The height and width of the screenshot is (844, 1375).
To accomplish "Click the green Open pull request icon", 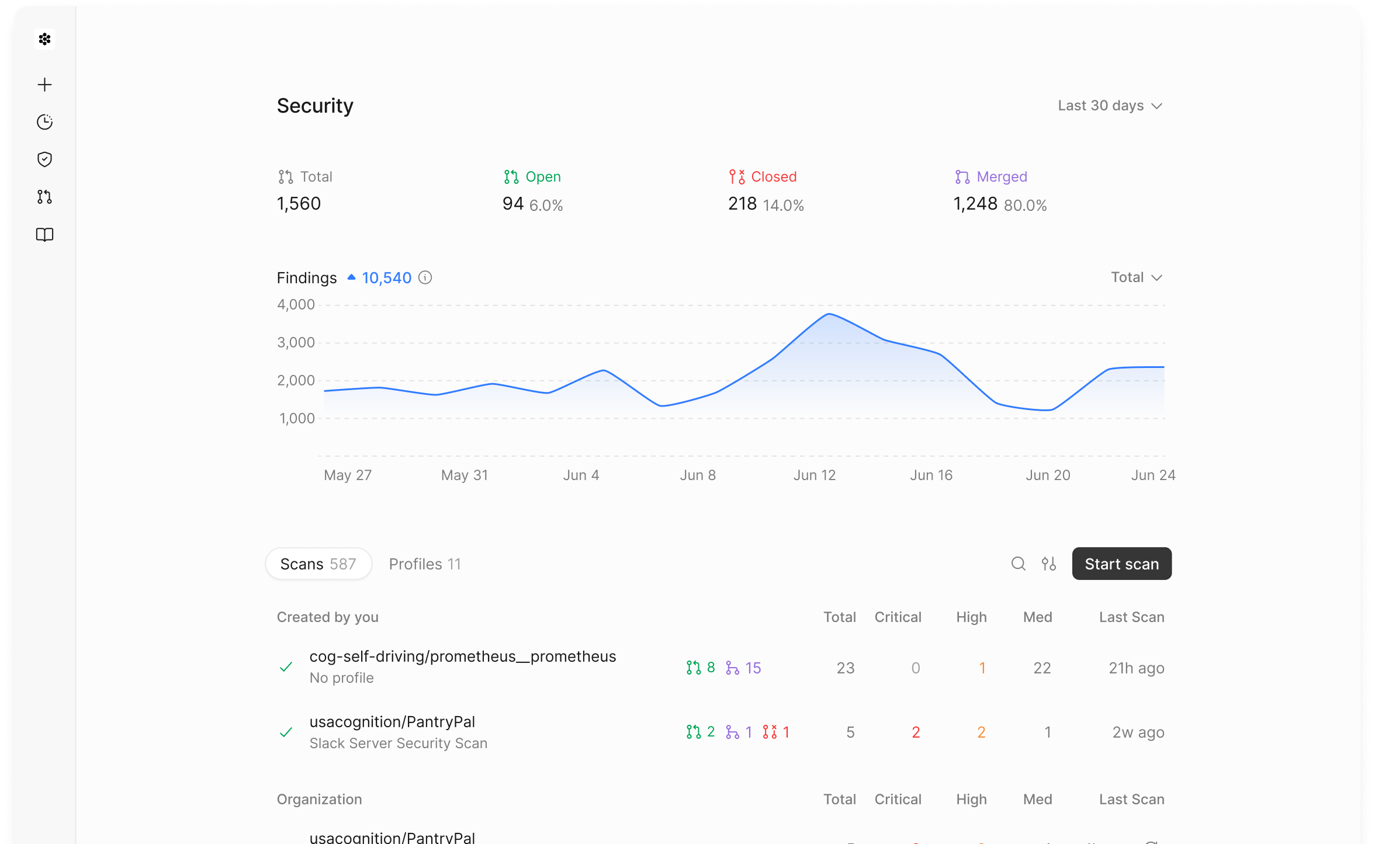I will (x=511, y=176).
